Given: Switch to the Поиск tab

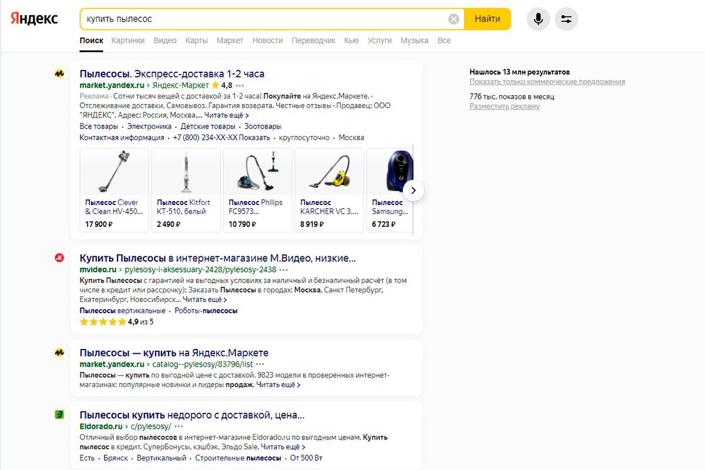Looking at the screenshot, I should pyautogui.click(x=91, y=41).
